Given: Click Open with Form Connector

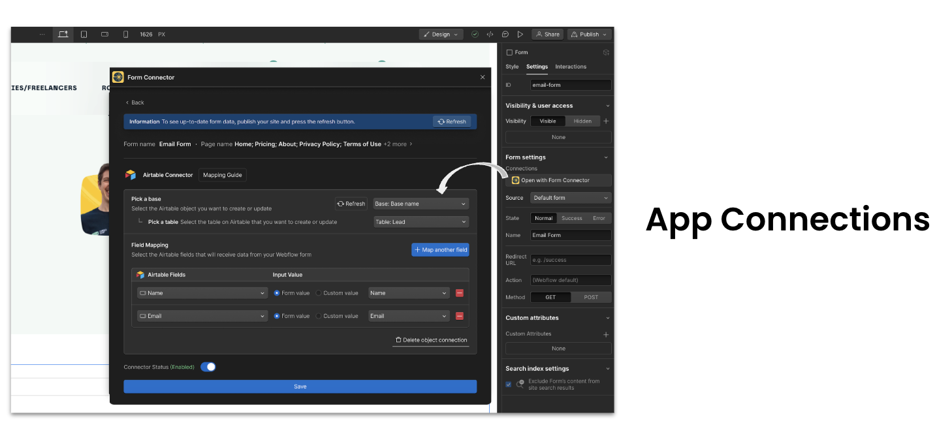Looking at the screenshot, I should click(558, 180).
